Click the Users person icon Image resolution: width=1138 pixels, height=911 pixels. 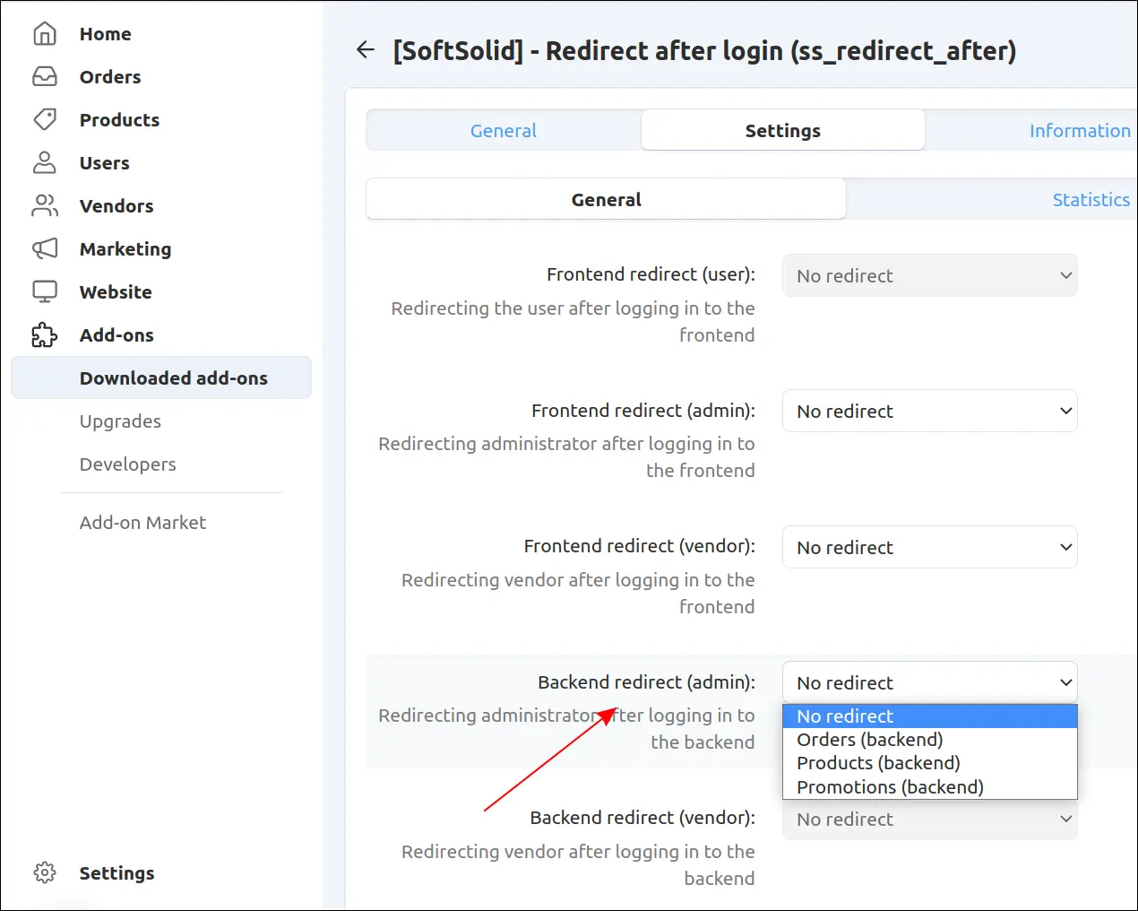pyautogui.click(x=45, y=162)
